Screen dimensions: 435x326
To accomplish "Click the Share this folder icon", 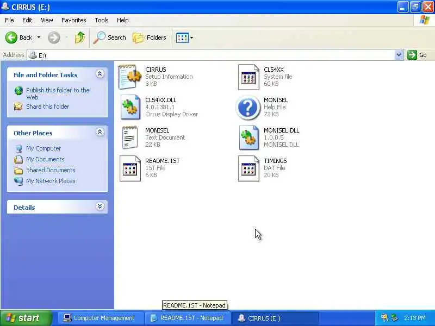I will coord(18,106).
